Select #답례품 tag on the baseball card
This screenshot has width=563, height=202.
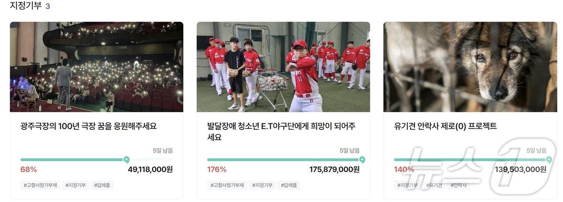[289, 185]
